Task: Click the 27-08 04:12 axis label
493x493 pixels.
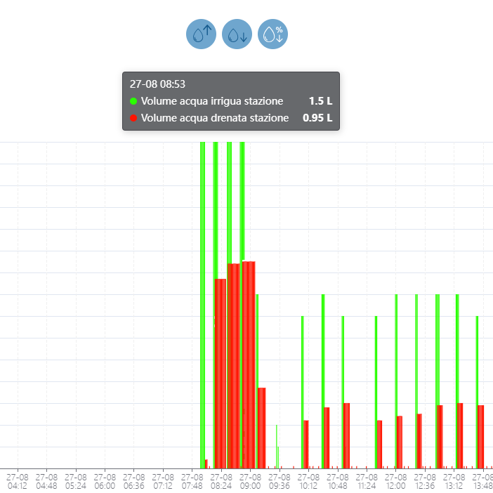Action: [18, 481]
